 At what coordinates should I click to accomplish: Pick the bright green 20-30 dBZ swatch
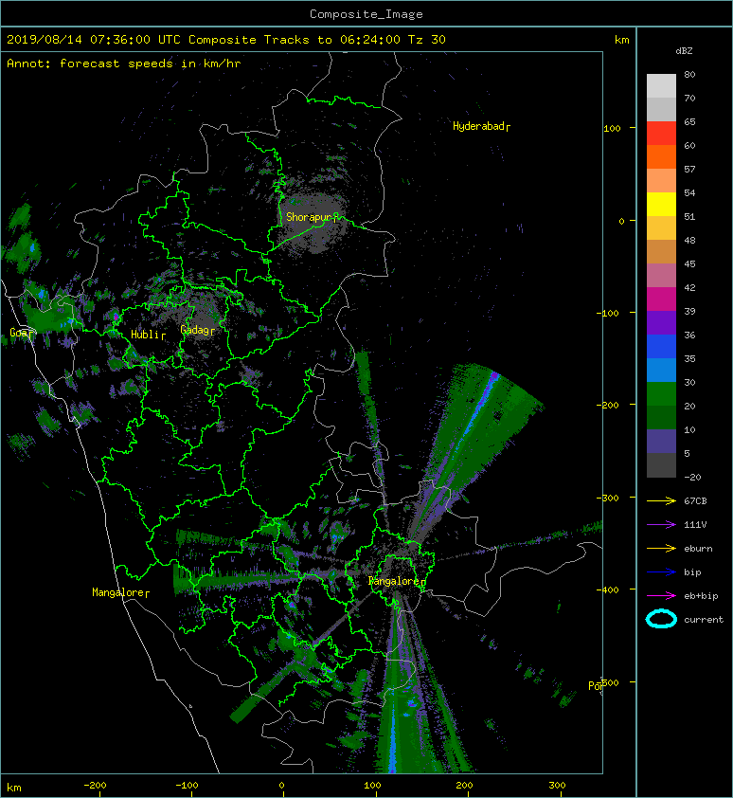click(661, 393)
